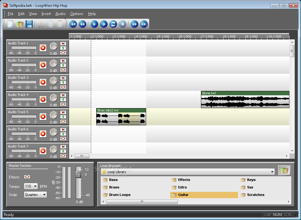Viewport: 301px width, 220px height.
Task: Open Master Section effects icon
Action: [x=27, y=177]
